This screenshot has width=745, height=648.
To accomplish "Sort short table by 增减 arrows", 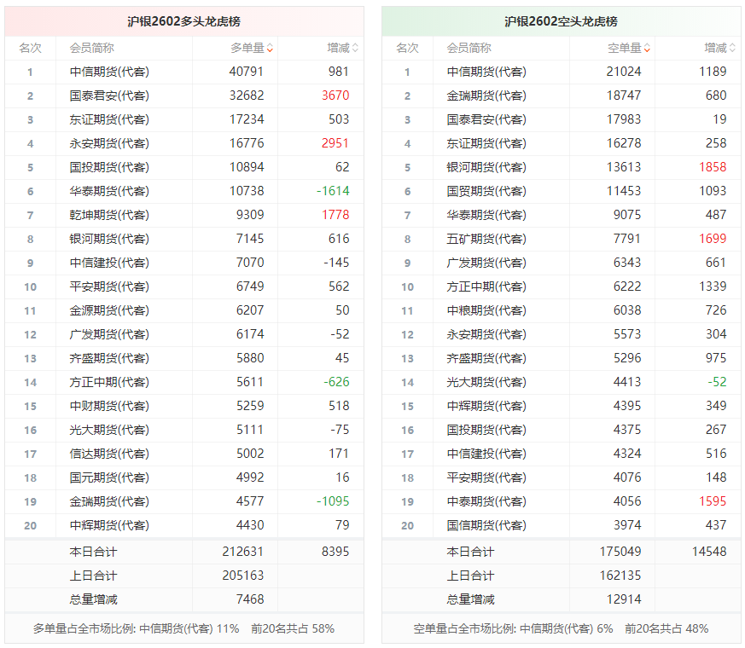I will (733, 48).
